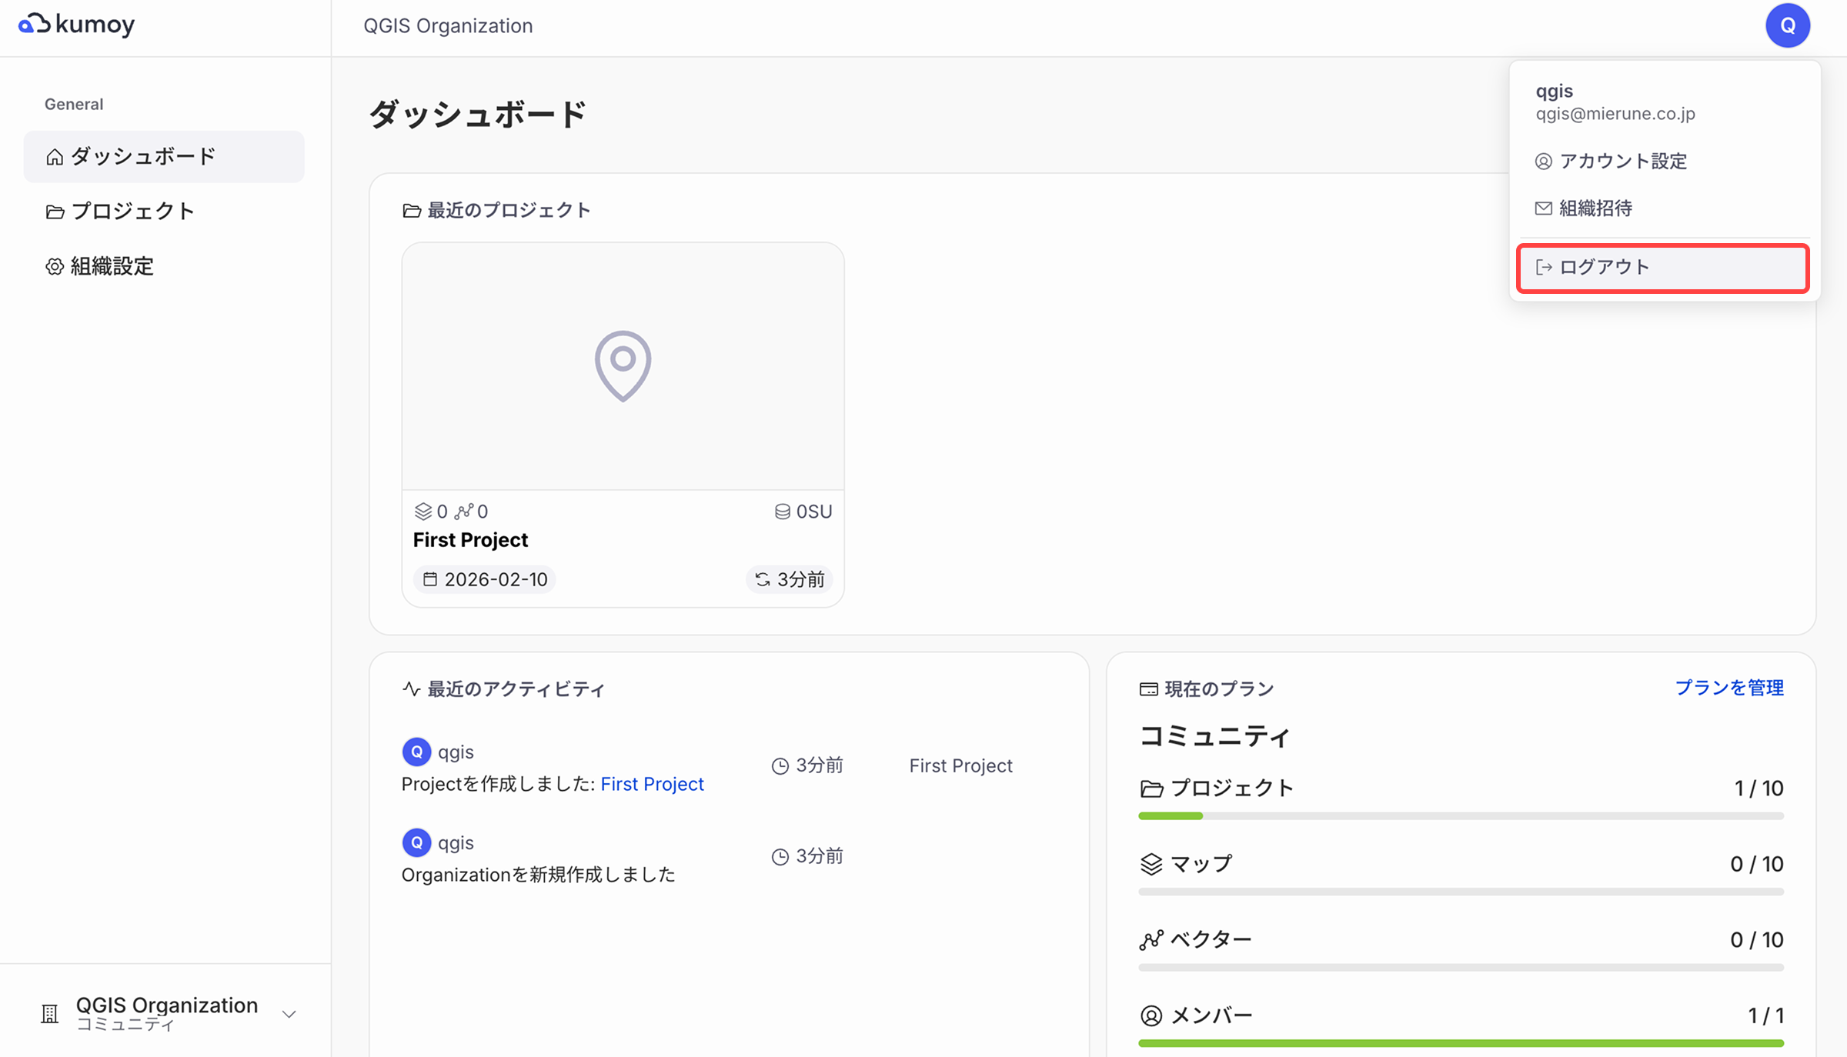1847x1057 pixels.
Task: Click the kumoy cloud logo
Action: (75, 24)
